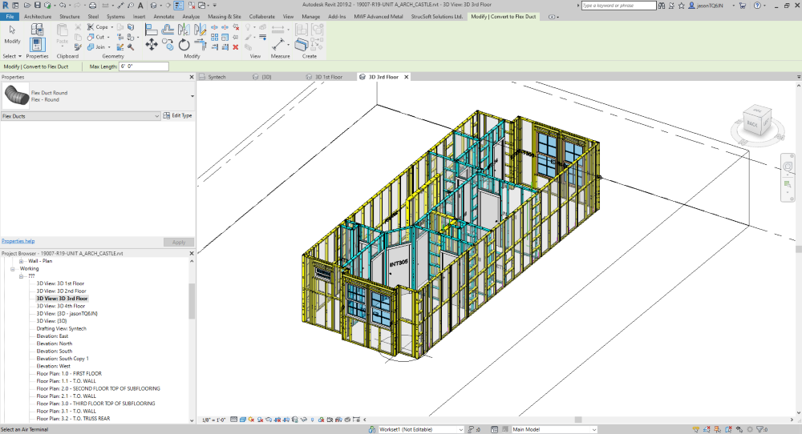Click the red Delete icon
The width and height of the screenshot is (802, 434).
235,46
